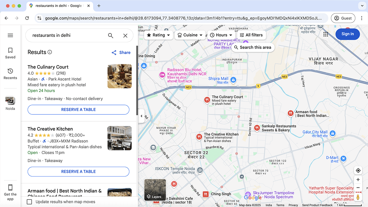Open the Hours filter dropdown
Screen dimensions: 368x207
coord(221,35)
